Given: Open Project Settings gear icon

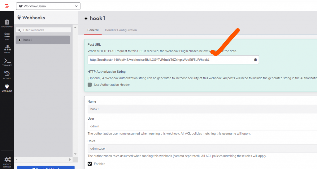Looking at the screenshot, I should click(7, 161).
